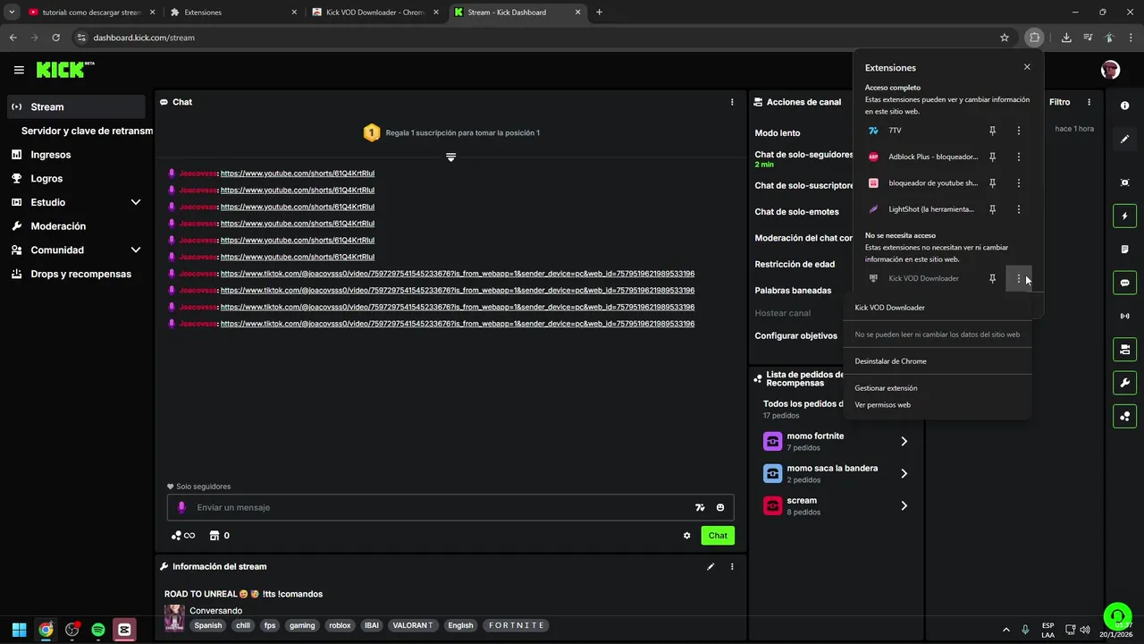The height and width of the screenshot is (644, 1144).
Task: Click the Chrome extensions puzzle icon
Action: (1034, 38)
